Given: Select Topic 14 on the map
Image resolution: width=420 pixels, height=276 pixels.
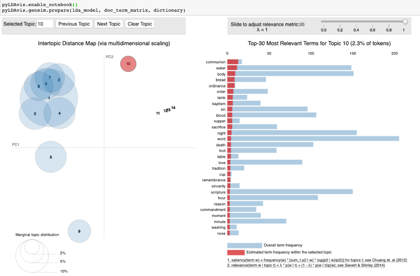Looking at the screenshot, I should (173, 108).
